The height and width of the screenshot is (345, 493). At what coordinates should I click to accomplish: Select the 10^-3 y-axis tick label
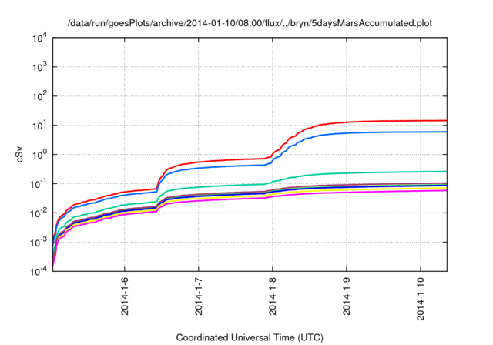[x=39, y=243]
